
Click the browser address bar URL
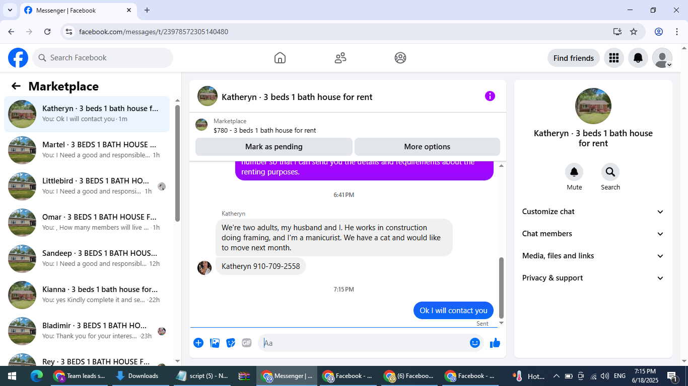(154, 32)
